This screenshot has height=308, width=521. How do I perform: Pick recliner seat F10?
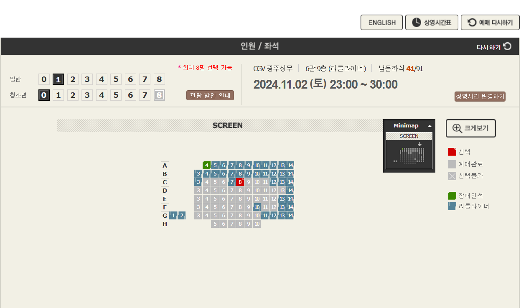pyautogui.click(x=257, y=207)
